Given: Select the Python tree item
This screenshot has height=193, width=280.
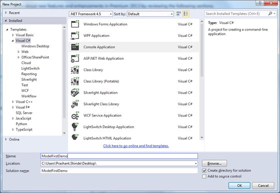Looking at the screenshot, I should [21, 124].
